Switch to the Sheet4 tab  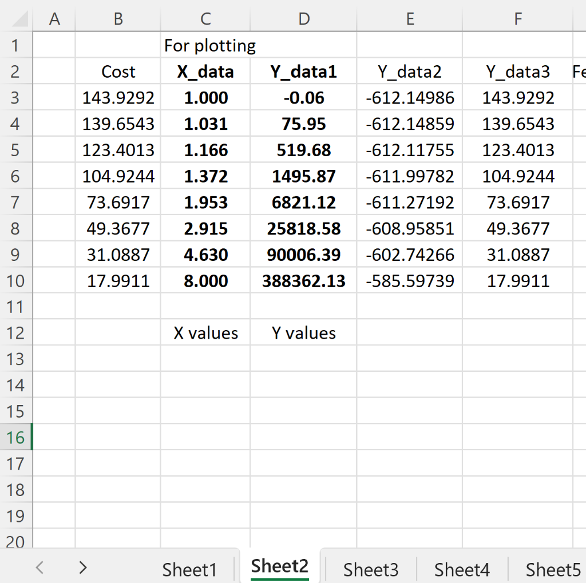461,568
